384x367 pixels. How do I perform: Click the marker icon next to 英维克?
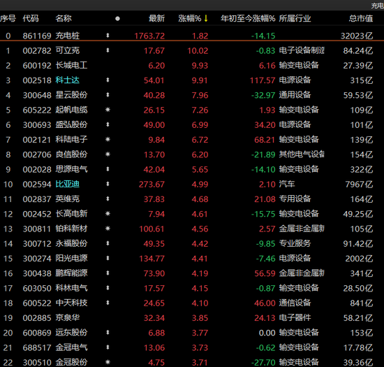[108, 199]
